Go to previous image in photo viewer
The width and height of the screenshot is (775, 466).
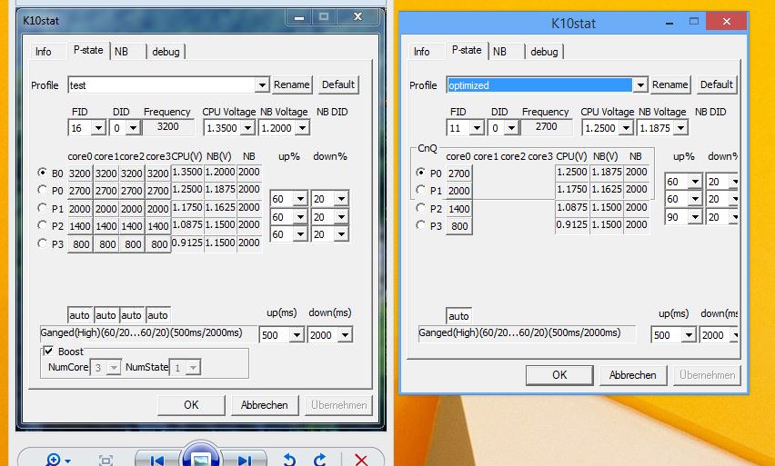[x=156, y=461]
